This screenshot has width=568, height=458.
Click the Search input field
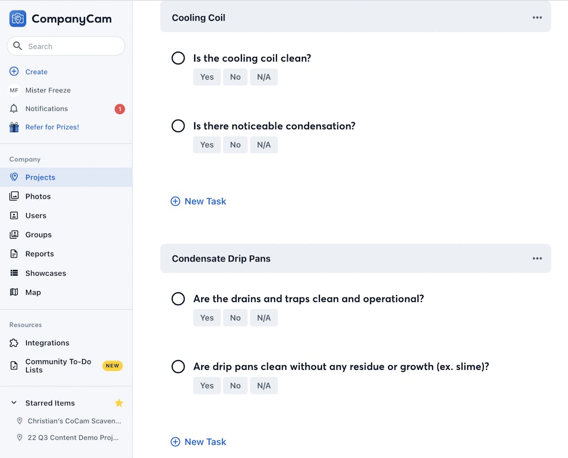click(71, 46)
